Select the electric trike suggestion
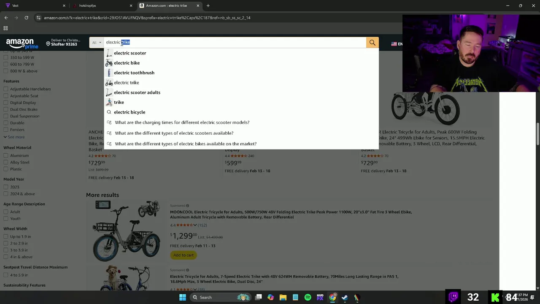540x304 pixels. 126,83
